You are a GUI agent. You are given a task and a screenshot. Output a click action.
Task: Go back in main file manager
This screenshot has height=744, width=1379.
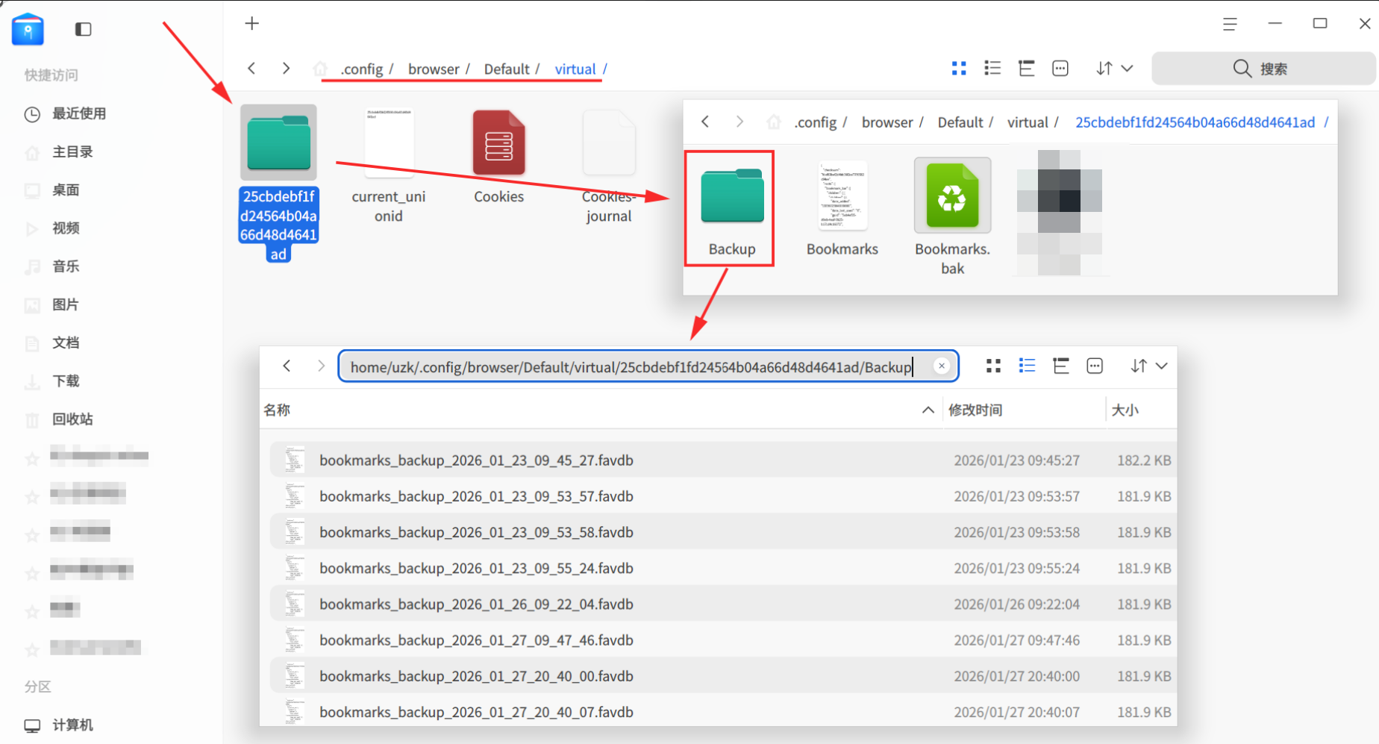pos(252,69)
